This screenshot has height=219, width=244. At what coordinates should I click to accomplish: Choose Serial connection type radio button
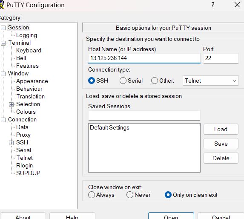pos(123,81)
